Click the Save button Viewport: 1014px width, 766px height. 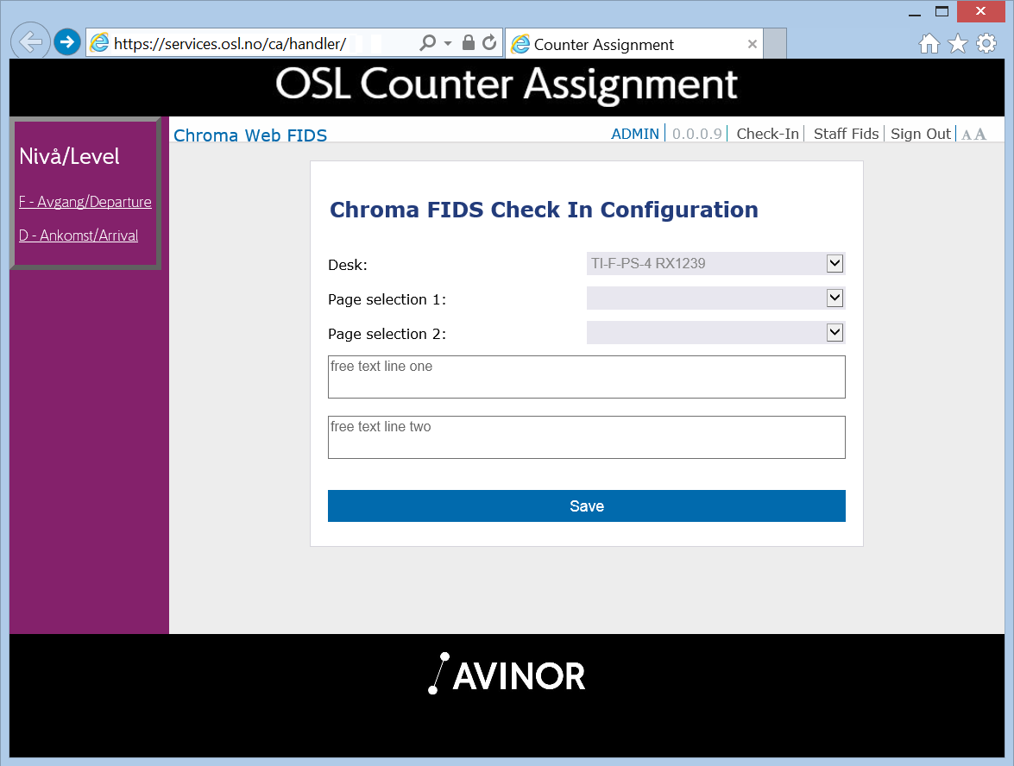click(587, 506)
